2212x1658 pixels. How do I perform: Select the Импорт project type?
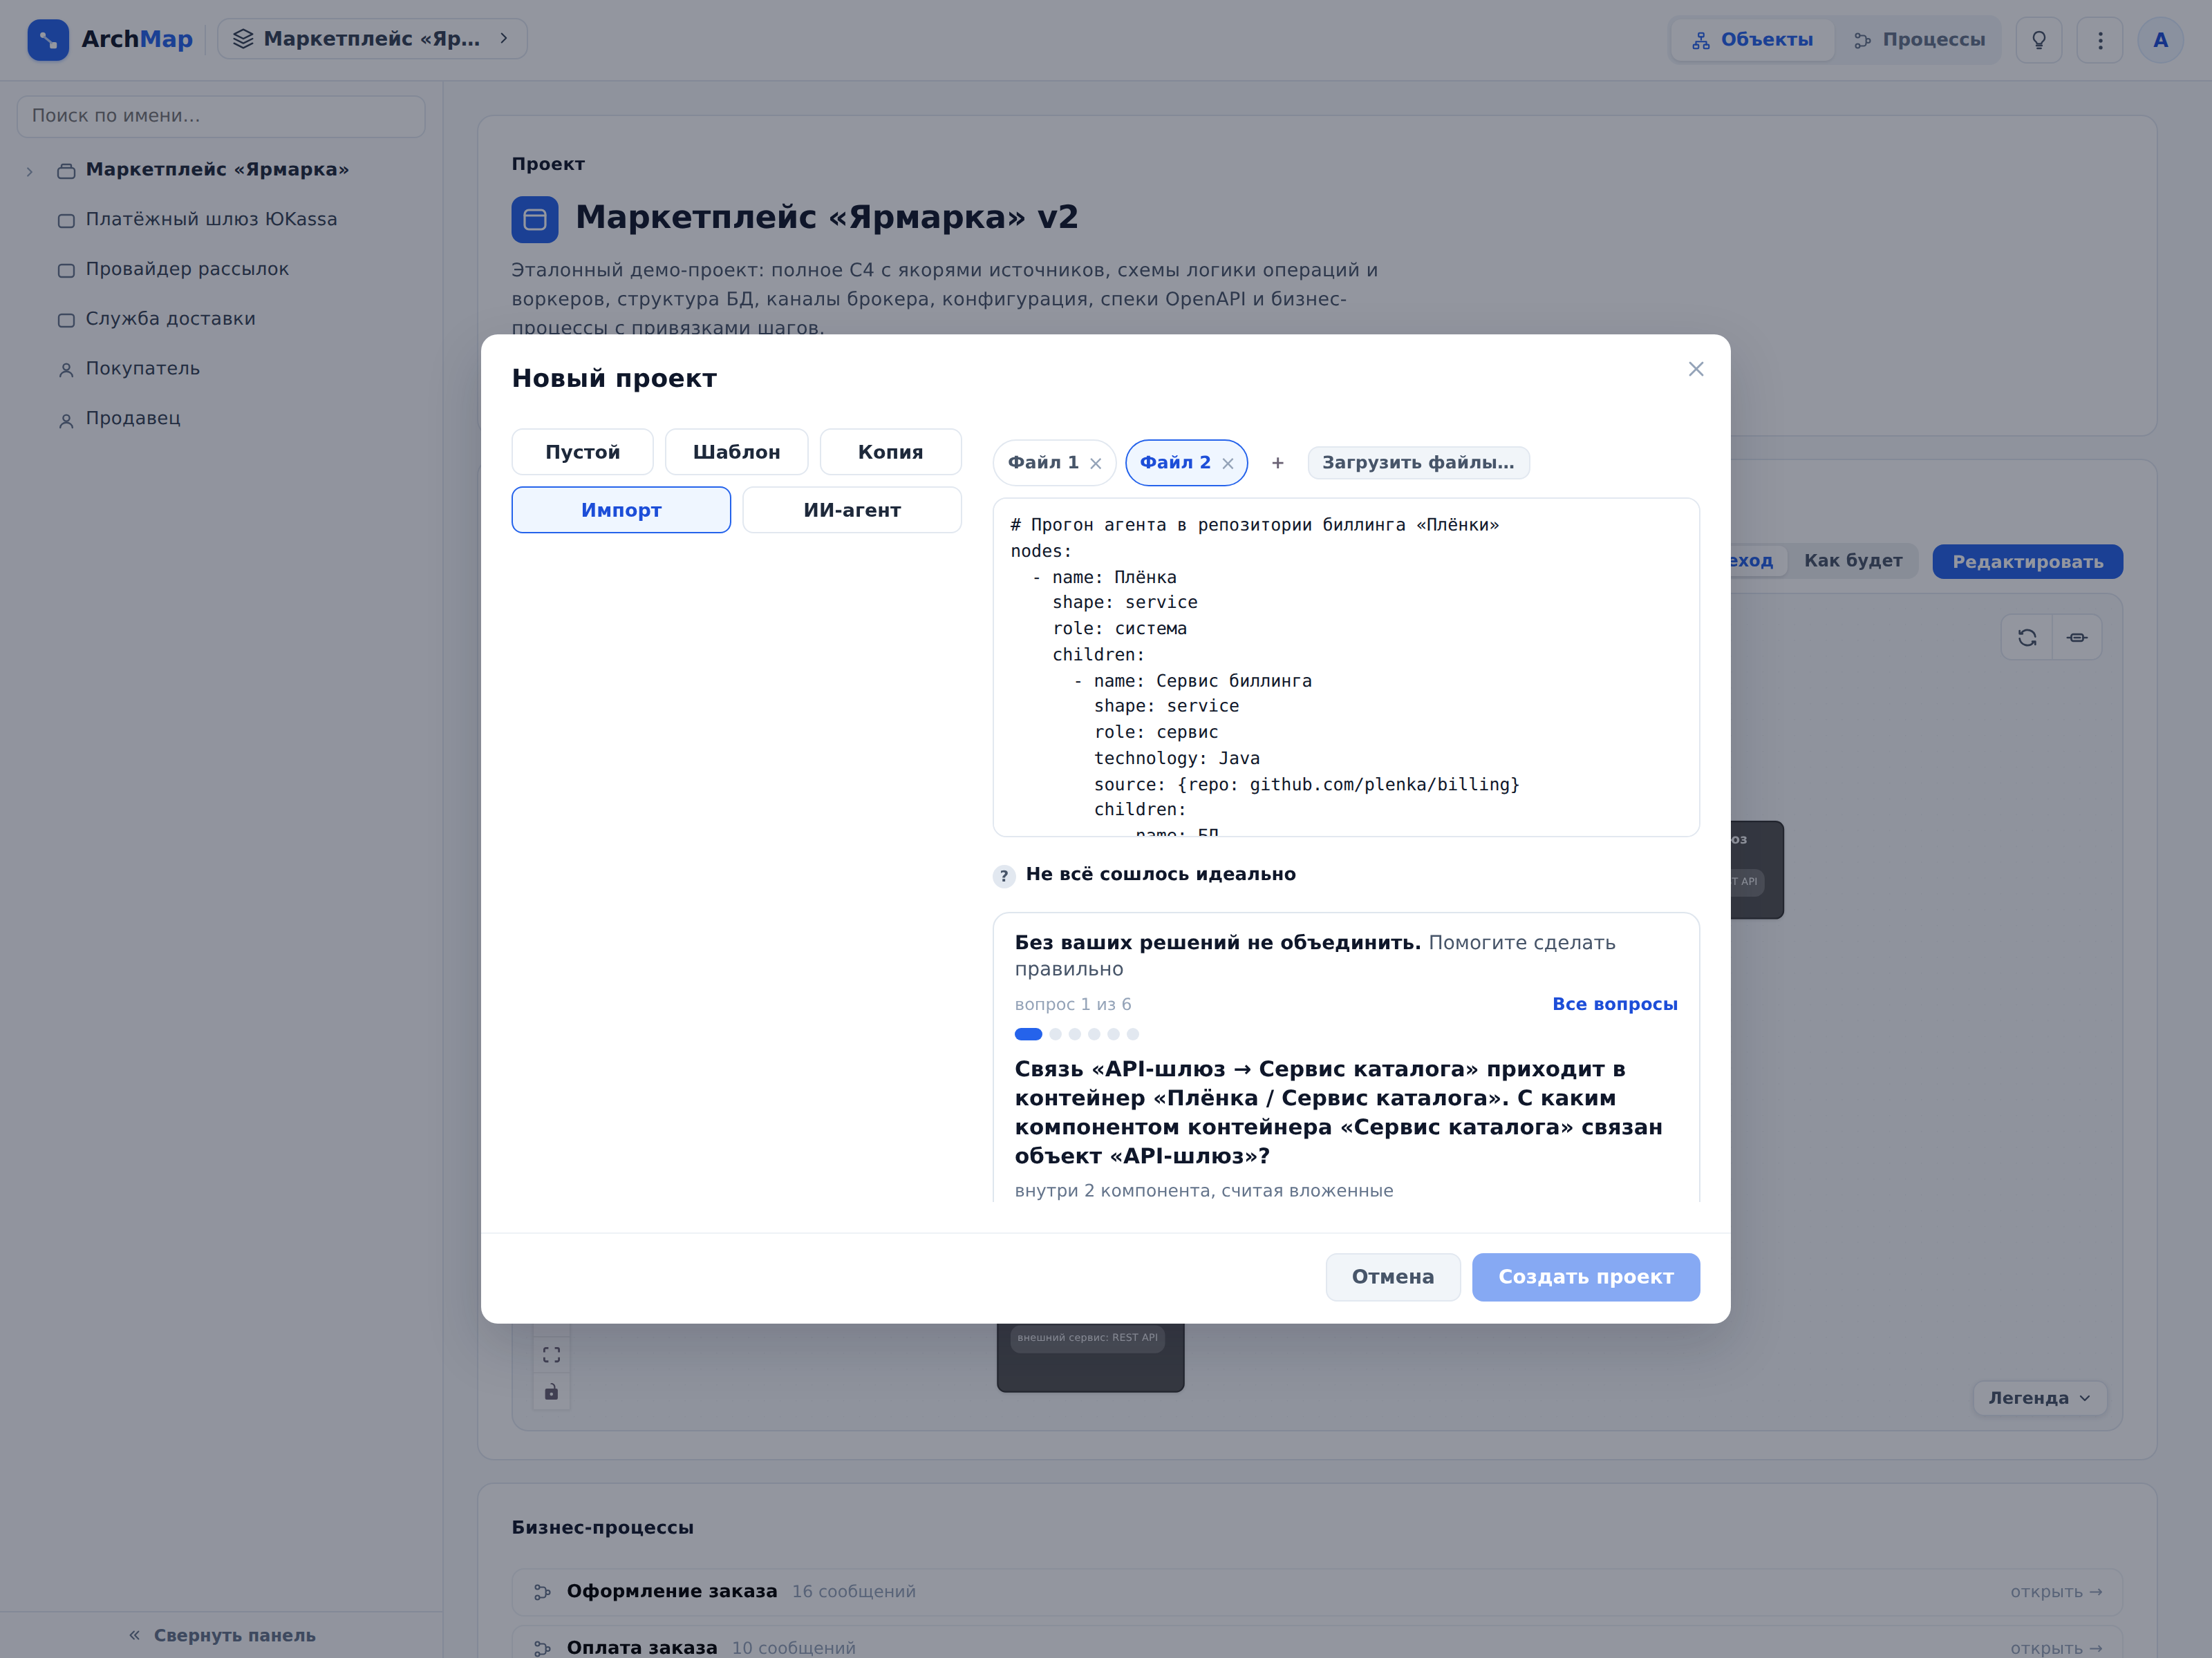tap(621, 510)
